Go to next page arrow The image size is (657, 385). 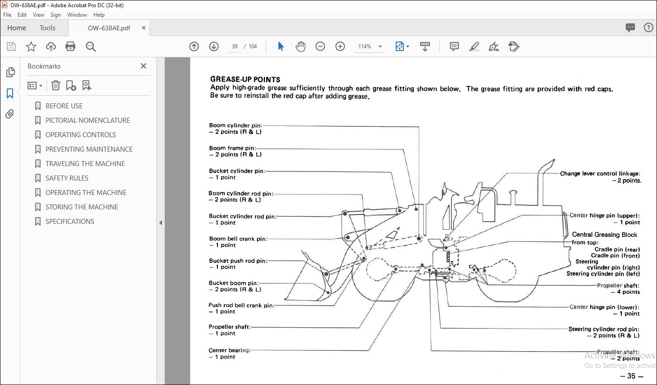(x=214, y=46)
